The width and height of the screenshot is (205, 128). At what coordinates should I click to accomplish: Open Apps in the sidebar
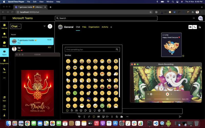coord(4,99)
